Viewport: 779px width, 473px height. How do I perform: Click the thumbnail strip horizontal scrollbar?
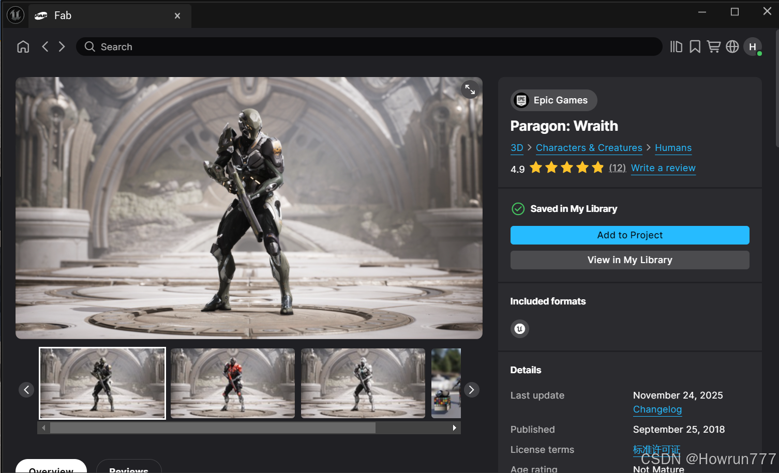pyautogui.click(x=213, y=428)
